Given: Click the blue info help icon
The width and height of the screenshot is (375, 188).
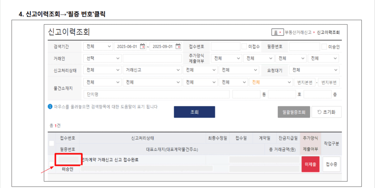Looking at the screenshot, I should (50, 107).
